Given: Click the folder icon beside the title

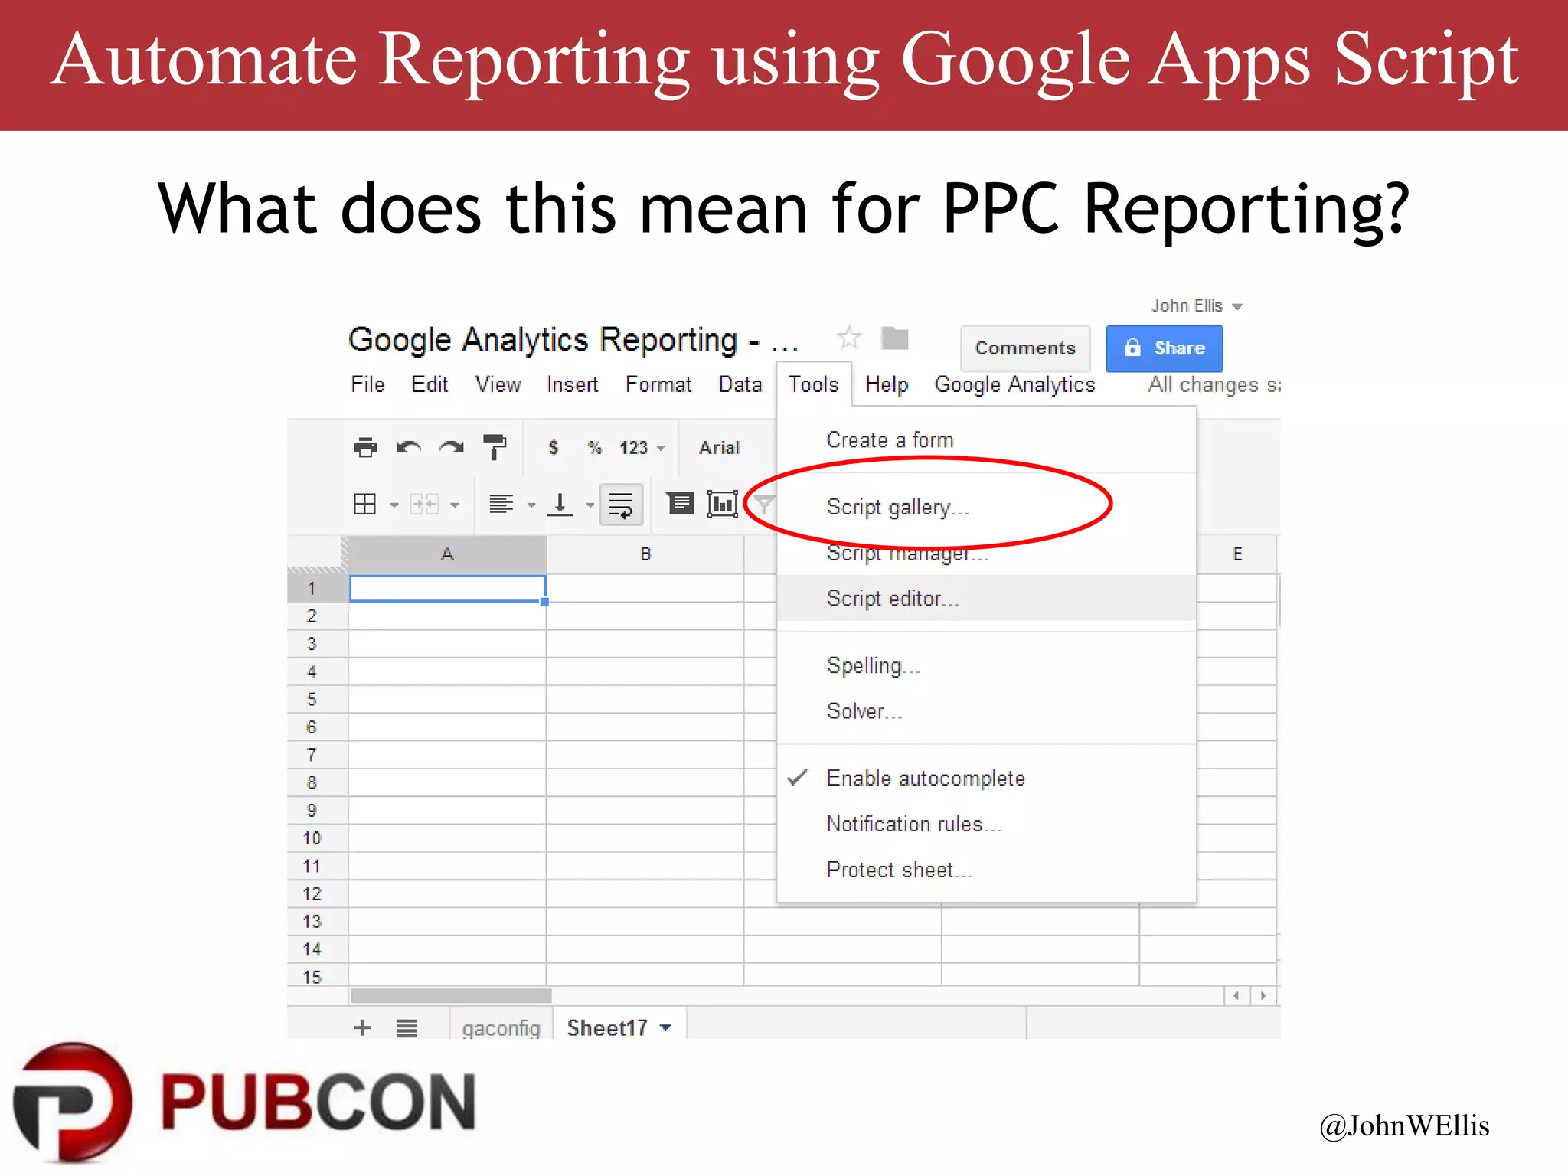Looking at the screenshot, I should pyautogui.click(x=894, y=338).
